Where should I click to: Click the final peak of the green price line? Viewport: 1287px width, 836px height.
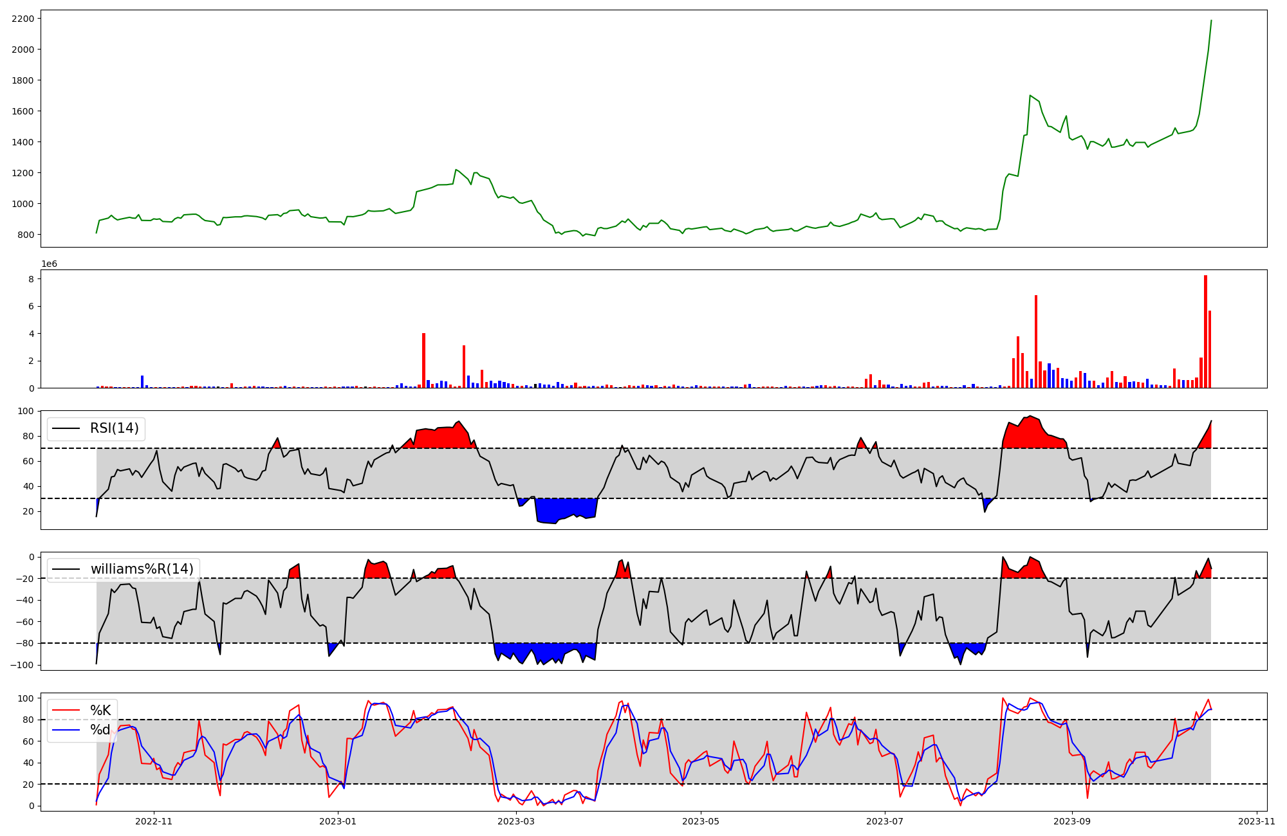pos(1210,21)
